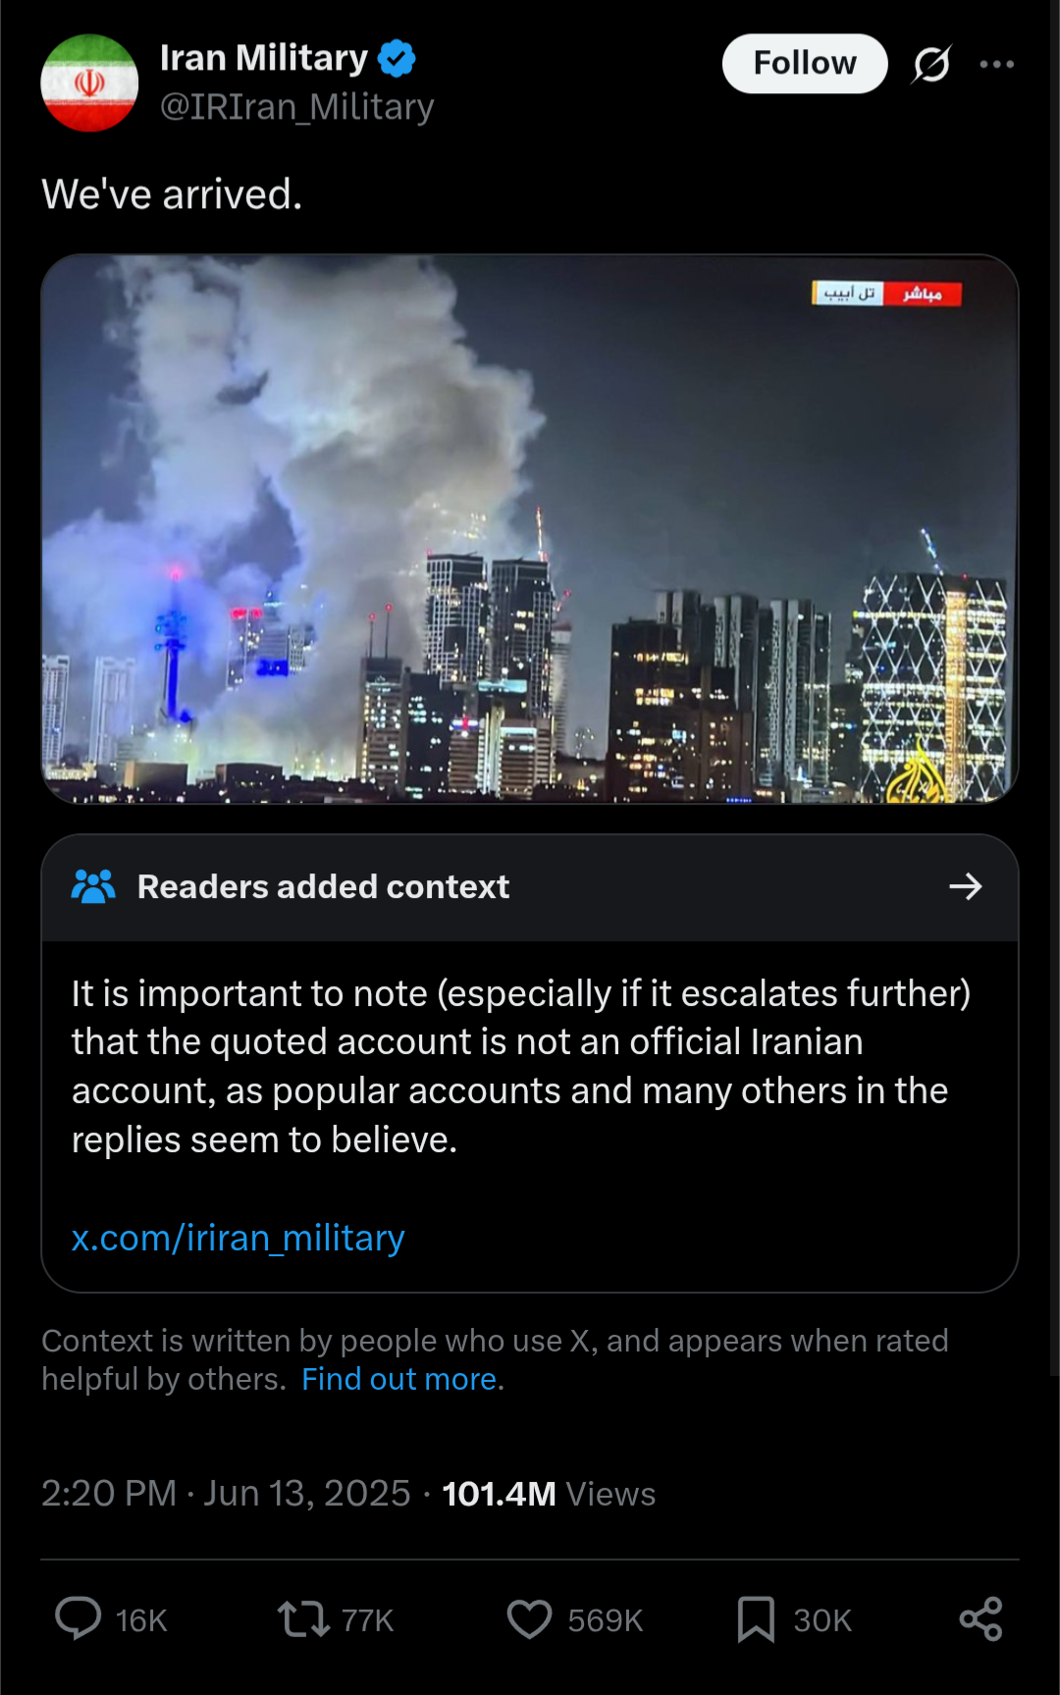The width and height of the screenshot is (1060, 1695).
Task: Tap the @IRIran_Military handle
Action: [297, 106]
